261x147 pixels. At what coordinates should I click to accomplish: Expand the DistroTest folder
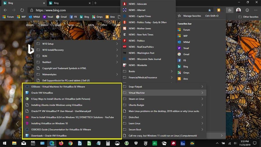click(164, 117)
